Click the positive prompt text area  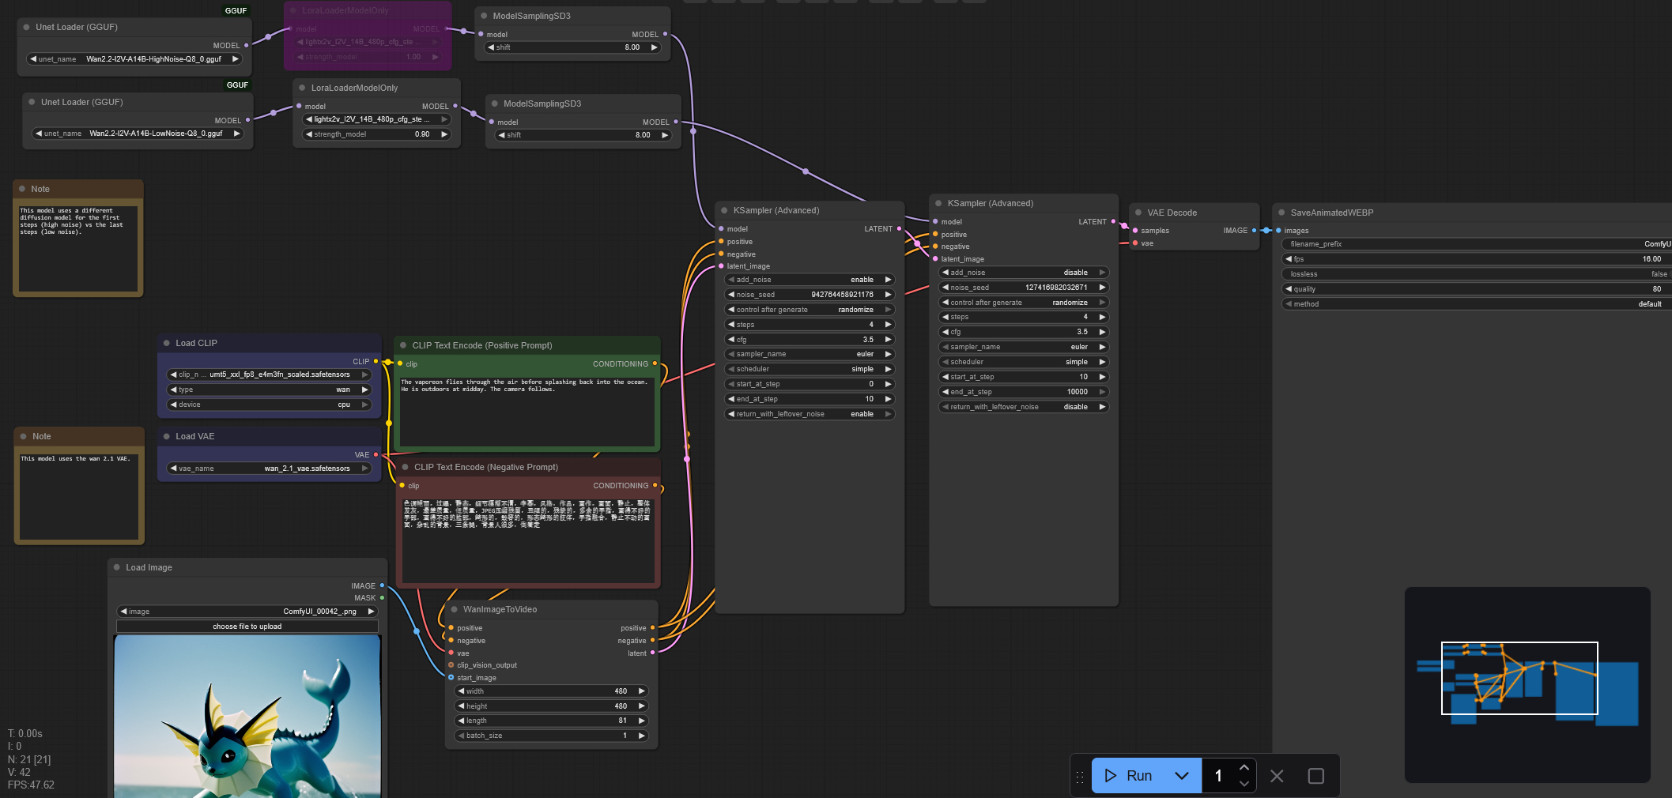(x=527, y=412)
